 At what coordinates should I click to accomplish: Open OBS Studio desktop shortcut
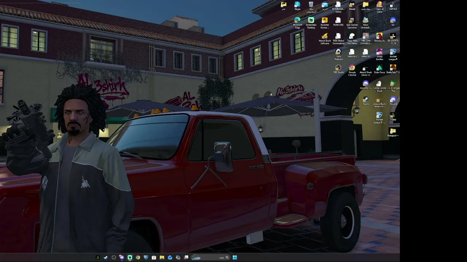[338, 69]
